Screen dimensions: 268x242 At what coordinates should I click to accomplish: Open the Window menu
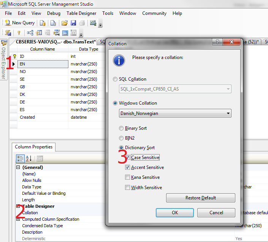[x=128, y=13]
